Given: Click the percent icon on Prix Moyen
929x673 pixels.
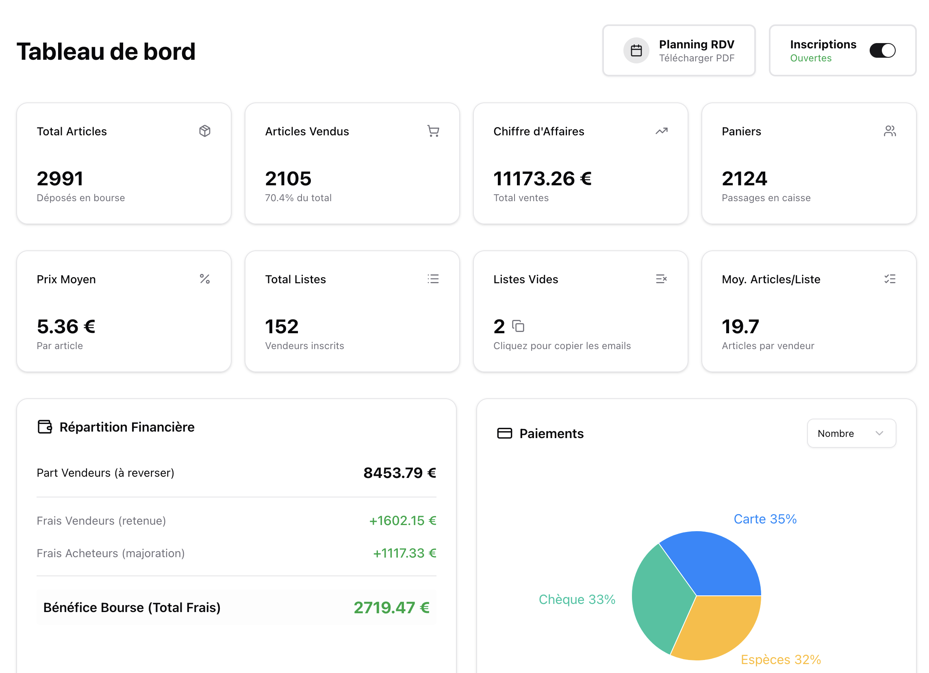Looking at the screenshot, I should click(205, 279).
